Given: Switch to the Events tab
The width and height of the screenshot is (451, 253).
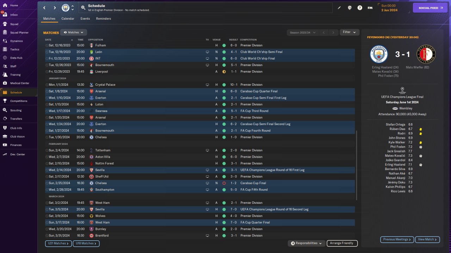Looking at the screenshot, I should pos(85,19).
